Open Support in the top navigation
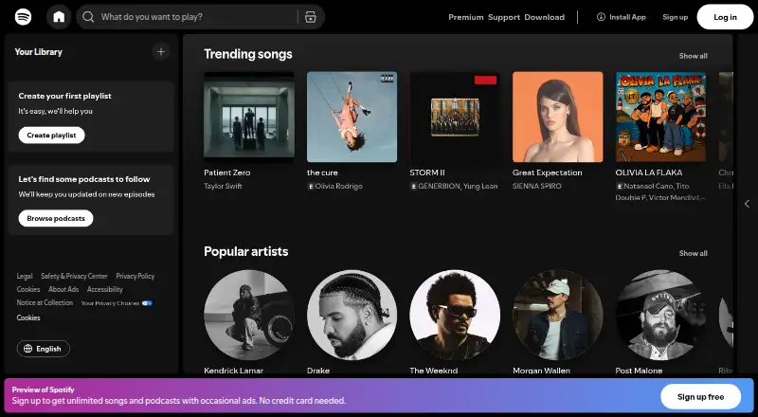Screen dimensions: 758x417 [x=504, y=17]
